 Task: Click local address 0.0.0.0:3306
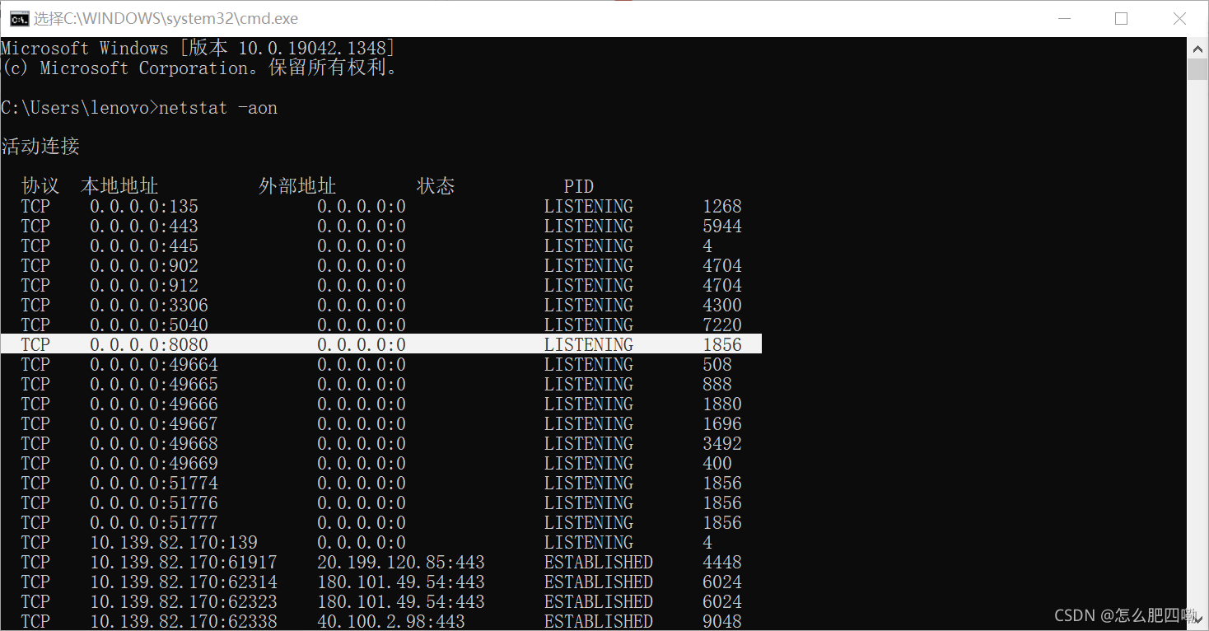149,306
